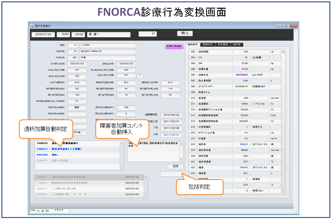331x219 pixels.
Task: Click the down arrow of the 14005597 list scrollbar
Action: (145, 196)
